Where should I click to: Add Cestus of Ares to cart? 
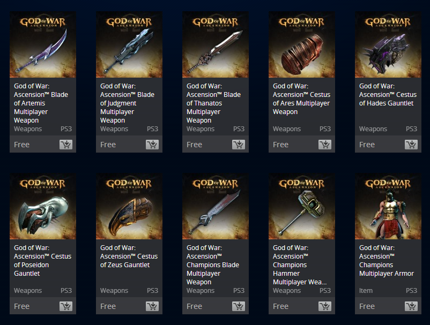325,145
